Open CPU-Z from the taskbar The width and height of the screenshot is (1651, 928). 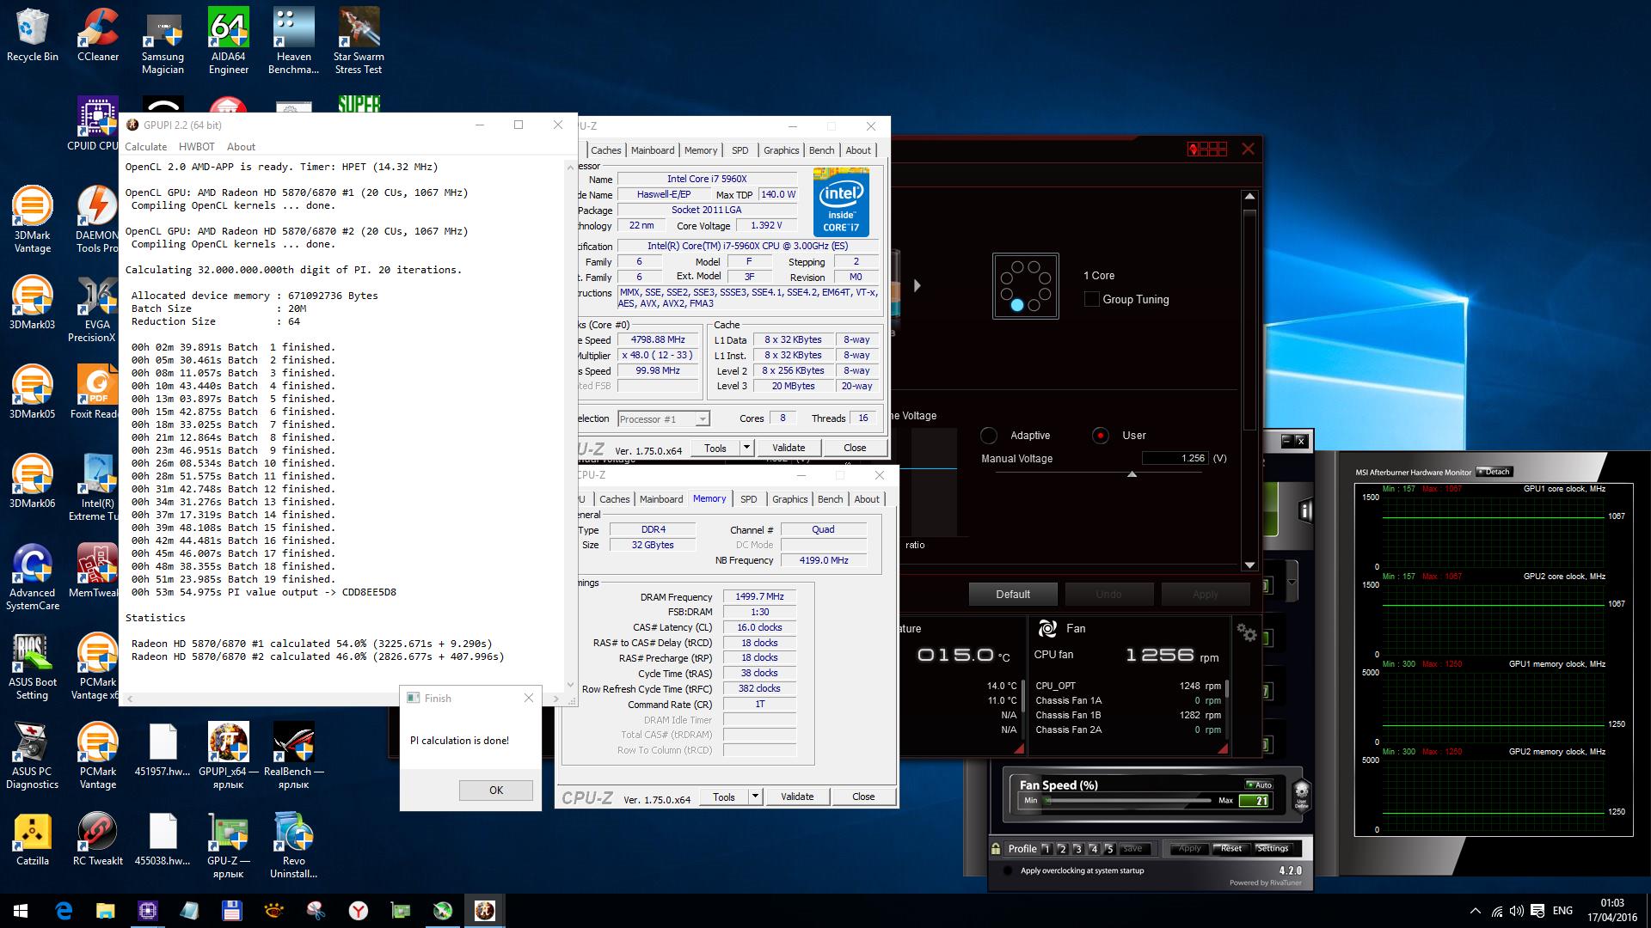click(x=147, y=911)
